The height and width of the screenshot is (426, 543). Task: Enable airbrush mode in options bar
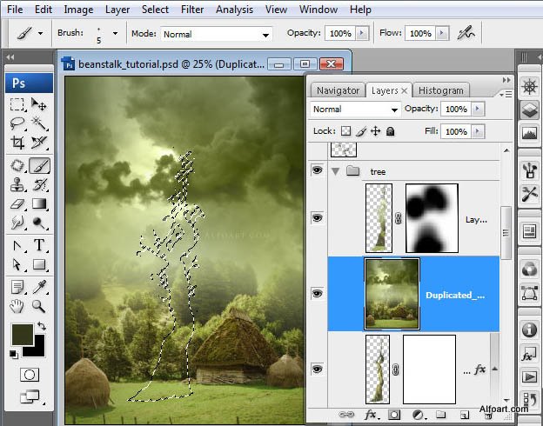pos(466,33)
